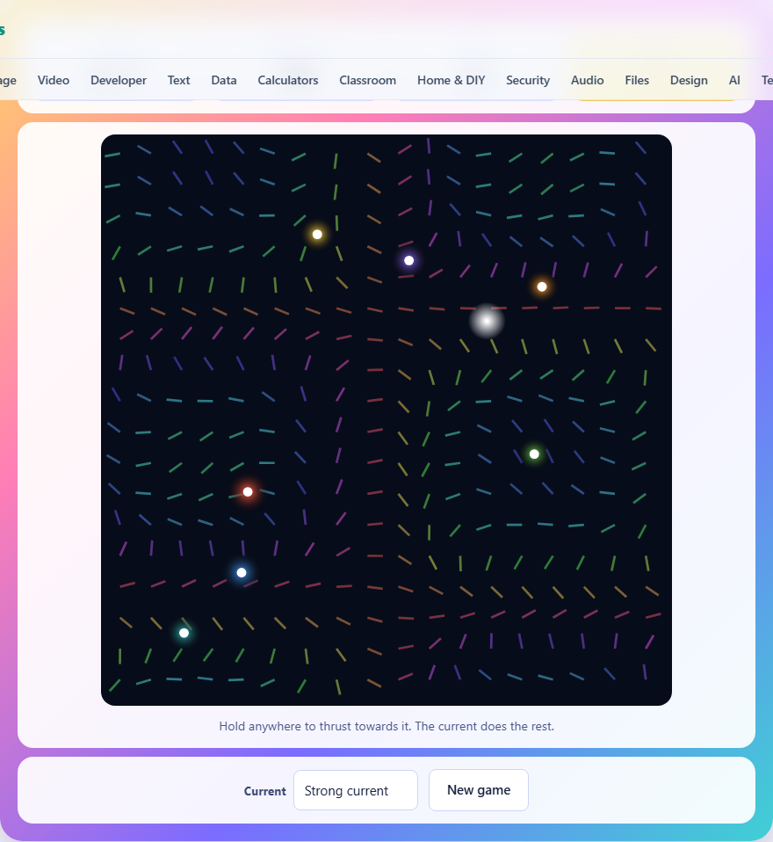Thrust toward the orange glowing orb

(x=542, y=287)
